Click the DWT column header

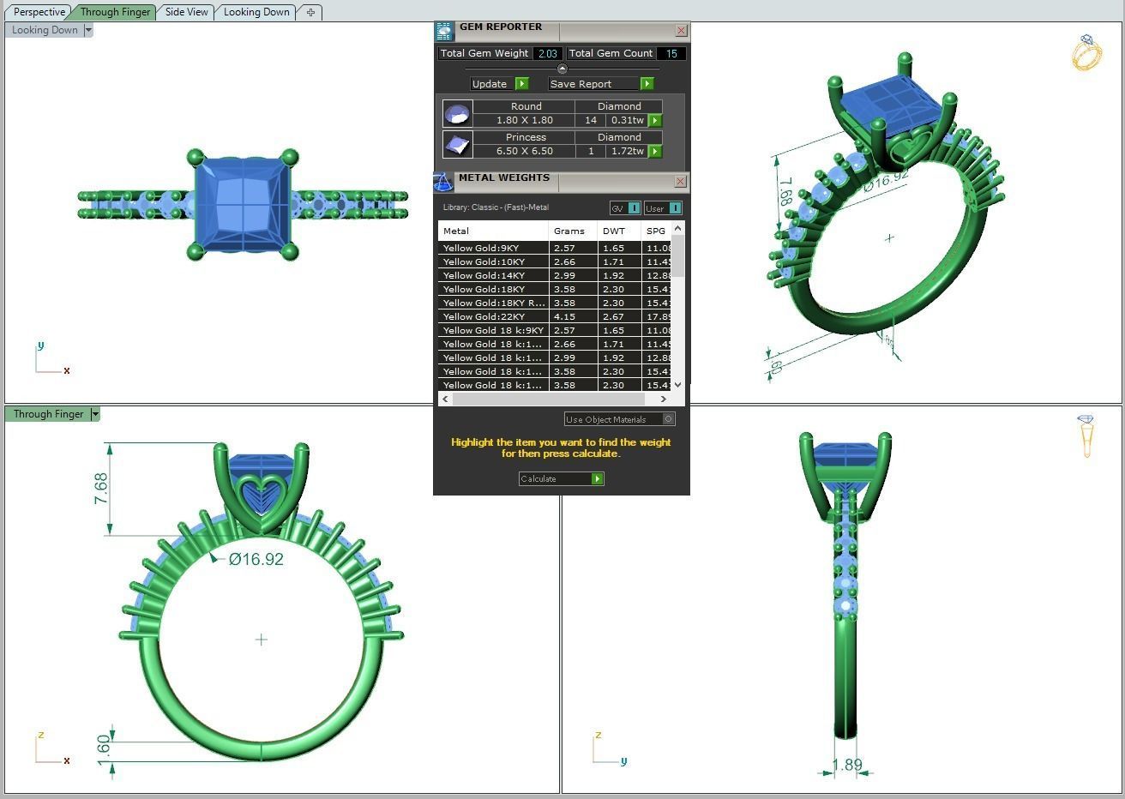(x=619, y=231)
